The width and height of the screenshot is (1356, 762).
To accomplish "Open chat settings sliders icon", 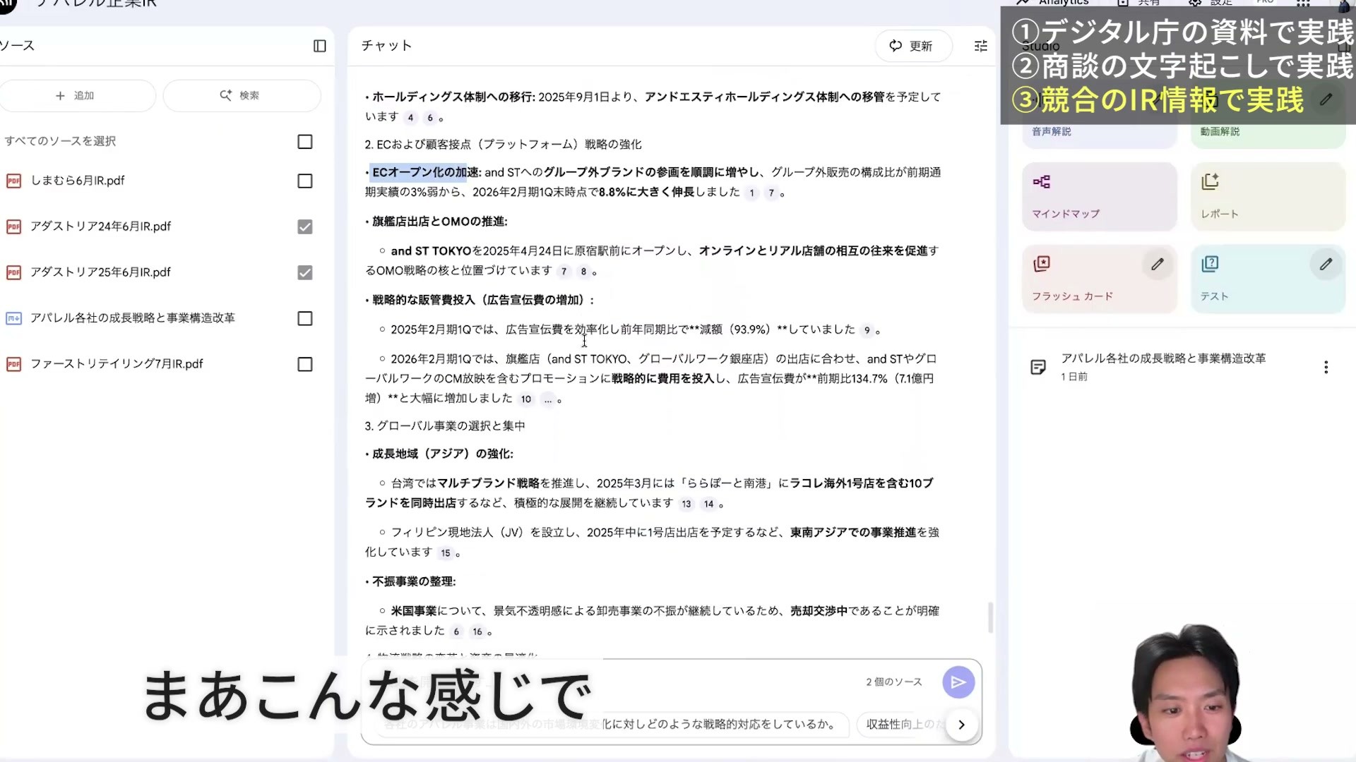I will click(981, 46).
